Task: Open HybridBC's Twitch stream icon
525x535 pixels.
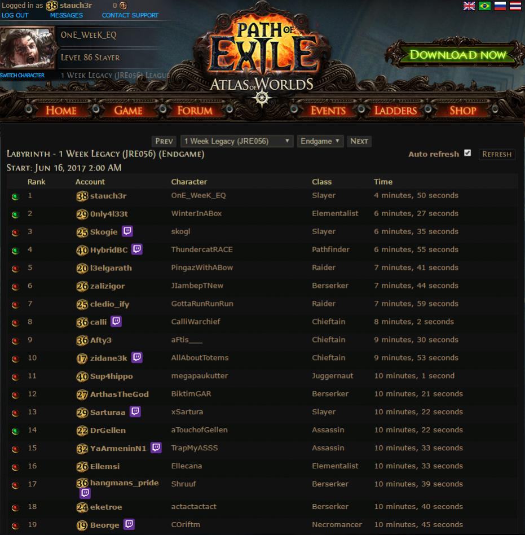Action: tap(137, 249)
